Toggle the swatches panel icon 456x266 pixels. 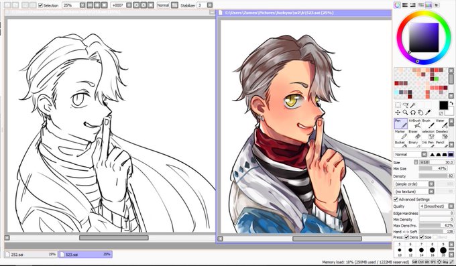428,5
